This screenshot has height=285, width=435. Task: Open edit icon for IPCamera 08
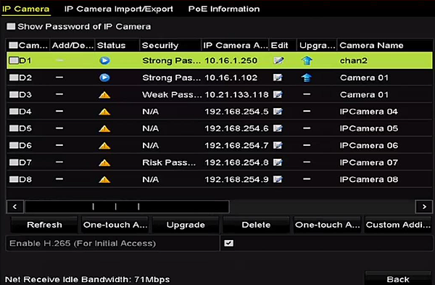pos(278,180)
